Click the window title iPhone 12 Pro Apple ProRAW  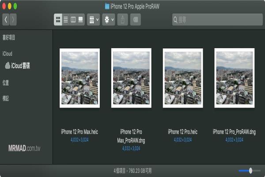pos(135,7)
